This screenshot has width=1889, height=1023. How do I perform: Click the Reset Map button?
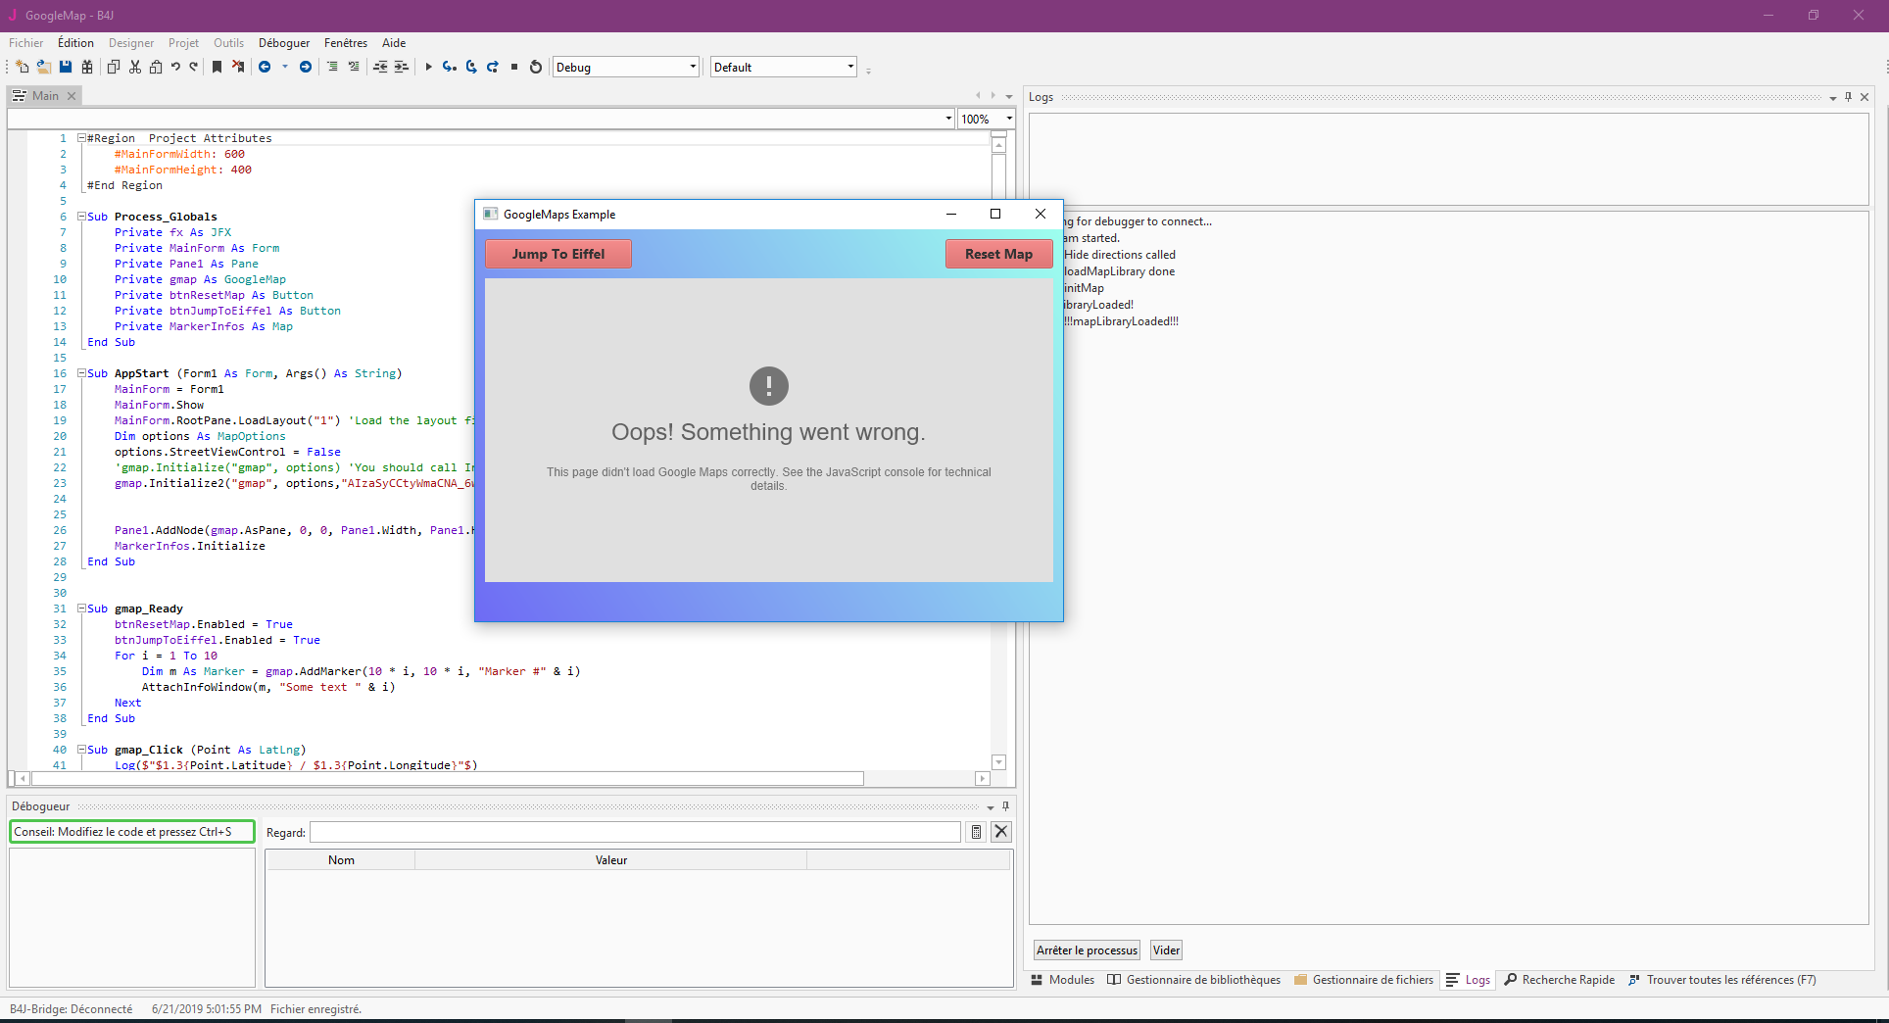(x=998, y=254)
